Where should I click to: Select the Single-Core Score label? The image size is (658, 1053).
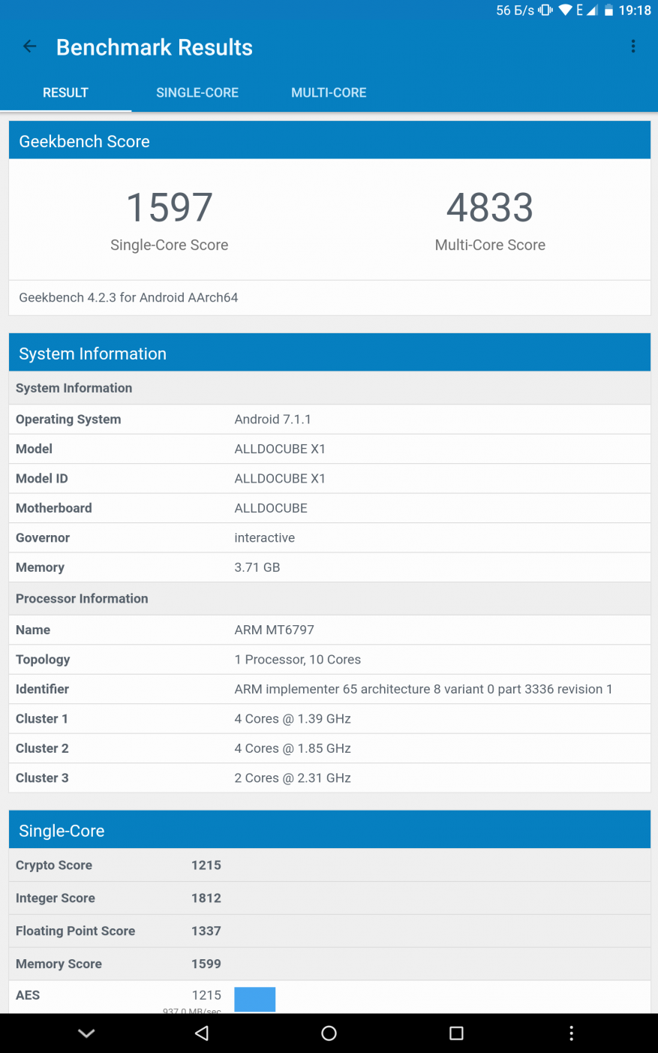coord(170,245)
